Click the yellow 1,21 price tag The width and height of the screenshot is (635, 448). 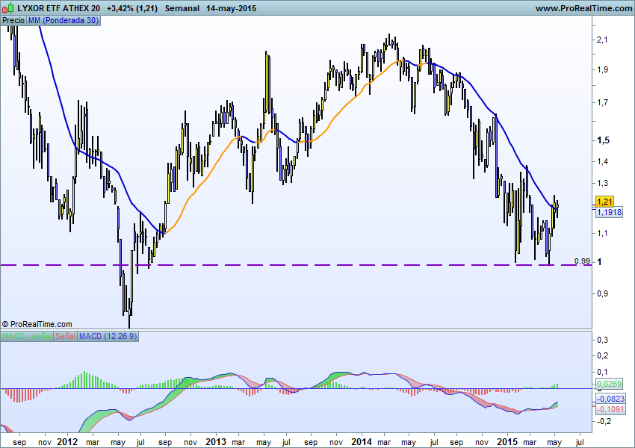click(x=604, y=202)
